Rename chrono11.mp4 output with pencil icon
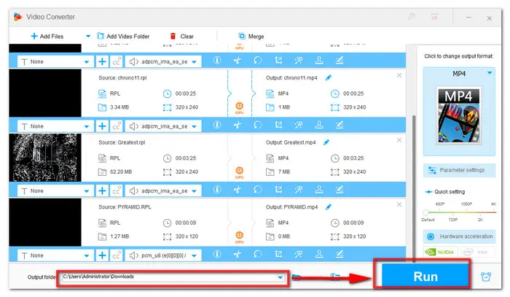The image size is (510, 297). [x=329, y=77]
